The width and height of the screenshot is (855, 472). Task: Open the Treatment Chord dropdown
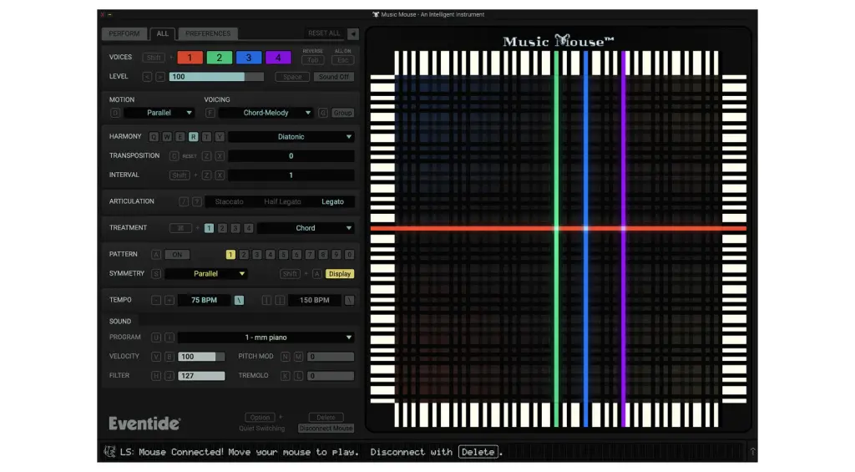tap(306, 228)
